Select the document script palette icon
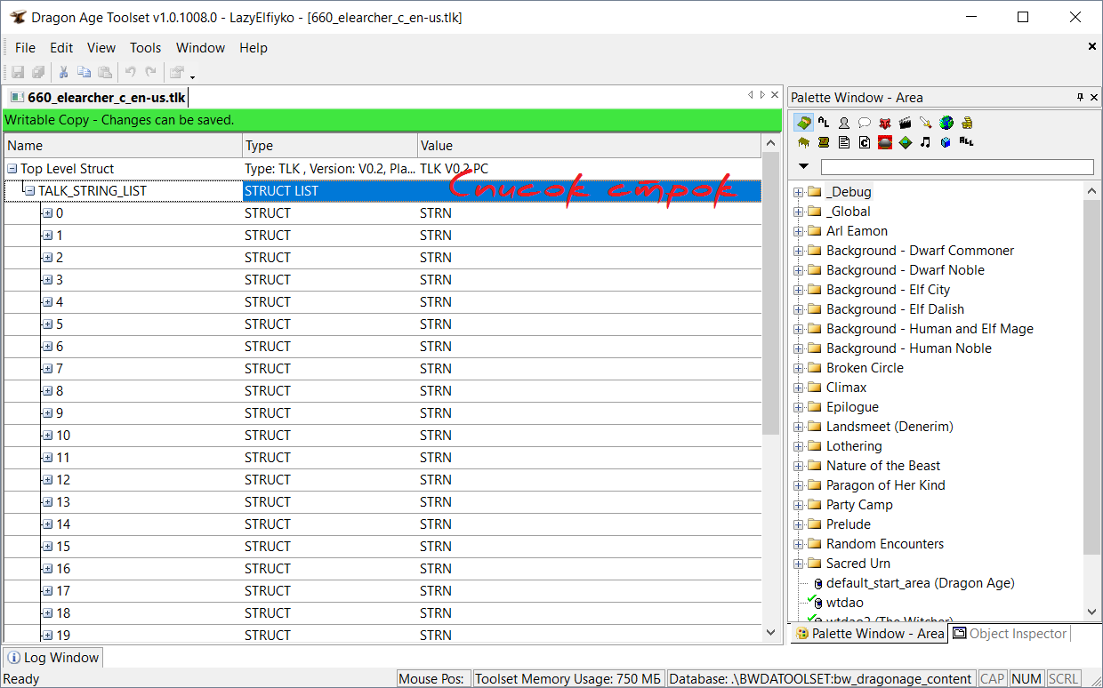 click(x=844, y=142)
